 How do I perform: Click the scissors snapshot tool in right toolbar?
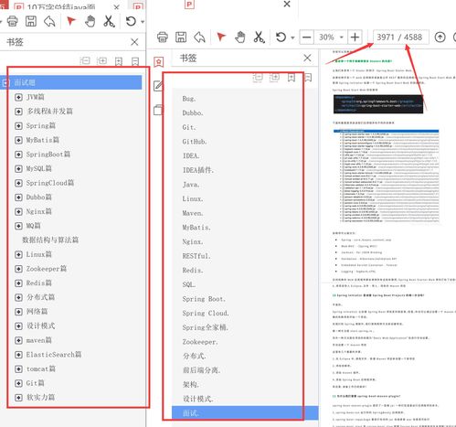point(259,37)
